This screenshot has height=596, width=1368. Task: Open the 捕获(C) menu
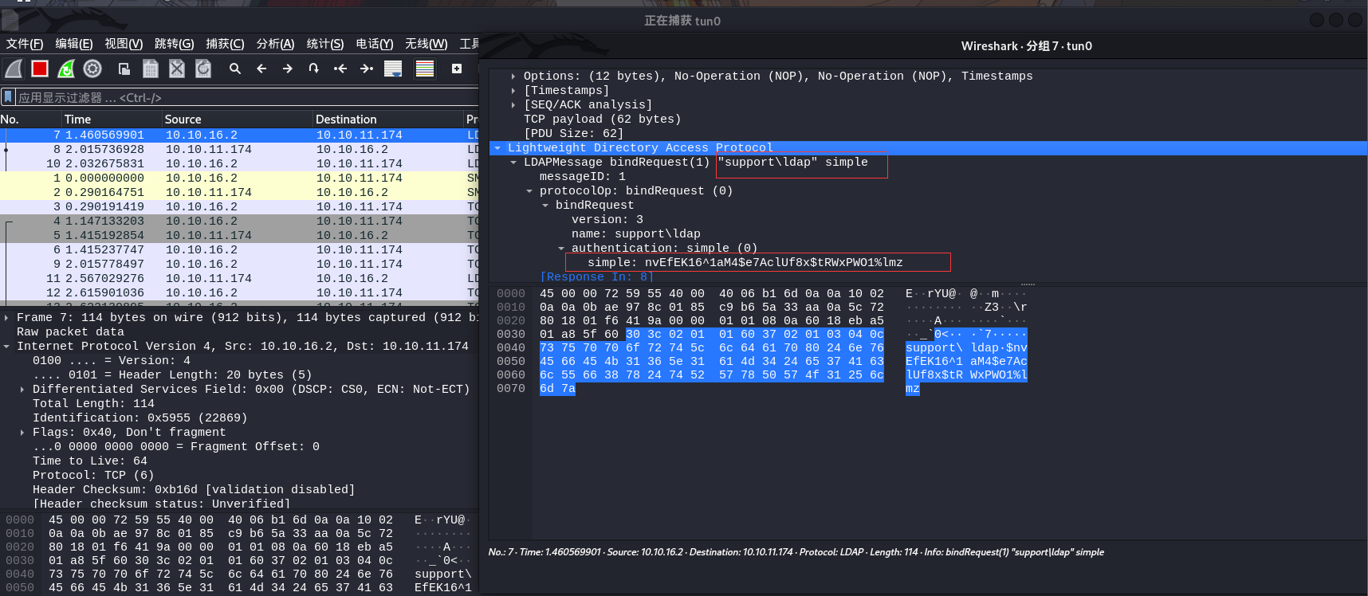click(225, 44)
